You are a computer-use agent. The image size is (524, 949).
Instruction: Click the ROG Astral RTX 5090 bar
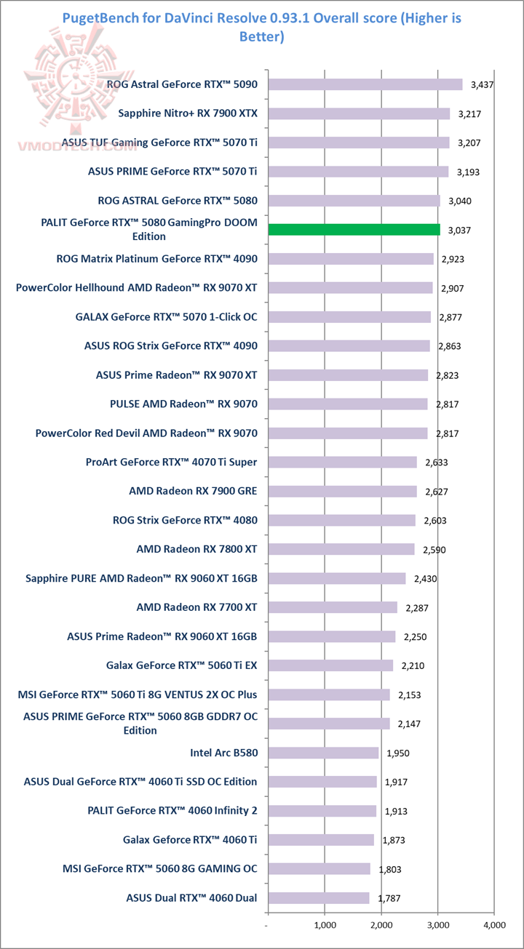(366, 84)
